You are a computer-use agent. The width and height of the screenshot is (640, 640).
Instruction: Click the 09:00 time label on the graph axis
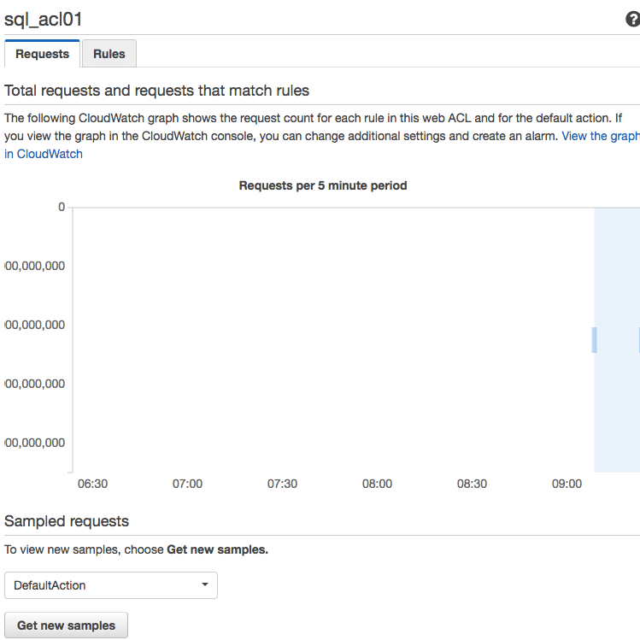click(567, 484)
